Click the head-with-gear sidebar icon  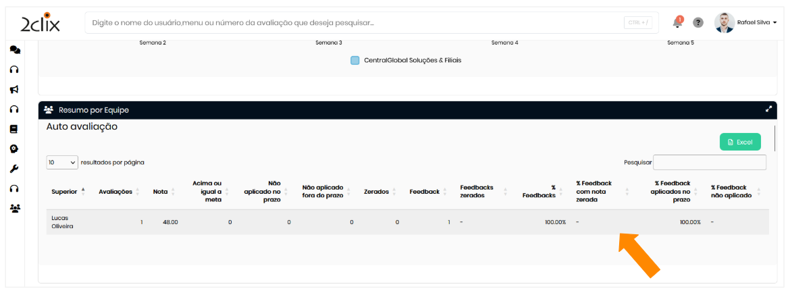pos(14,149)
